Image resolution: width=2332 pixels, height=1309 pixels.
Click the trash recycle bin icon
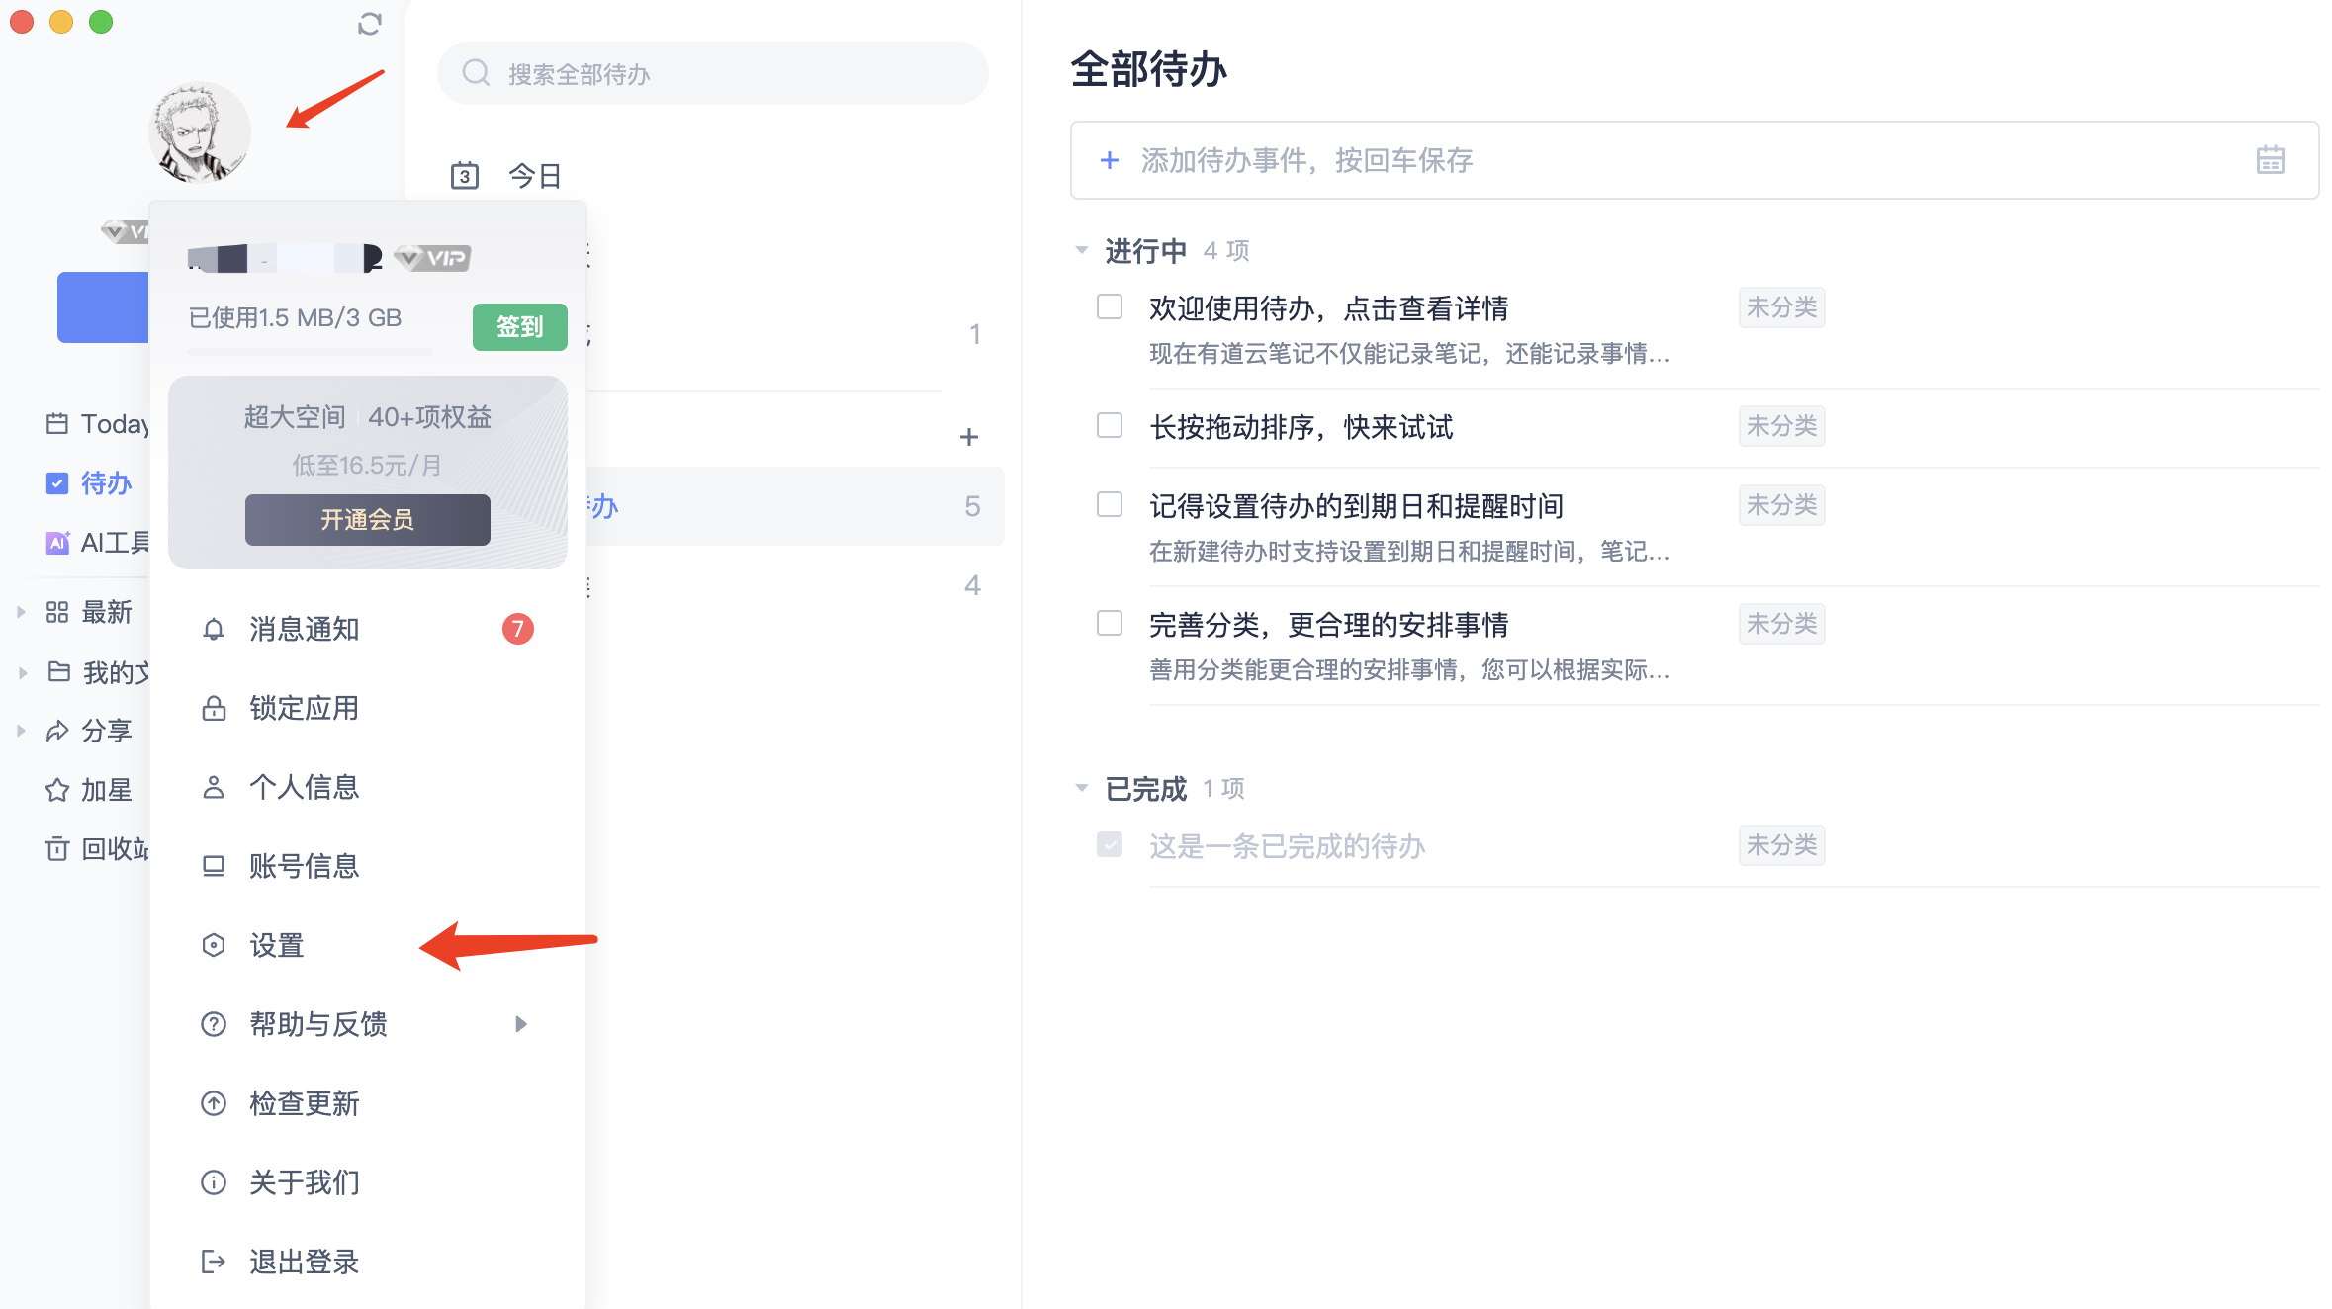click(57, 848)
